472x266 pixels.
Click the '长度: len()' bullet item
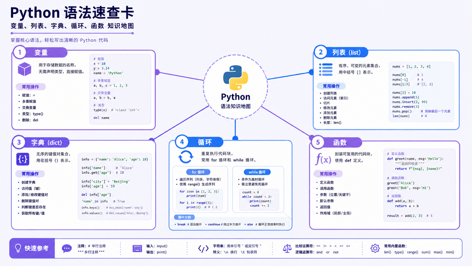[x=332, y=122]
